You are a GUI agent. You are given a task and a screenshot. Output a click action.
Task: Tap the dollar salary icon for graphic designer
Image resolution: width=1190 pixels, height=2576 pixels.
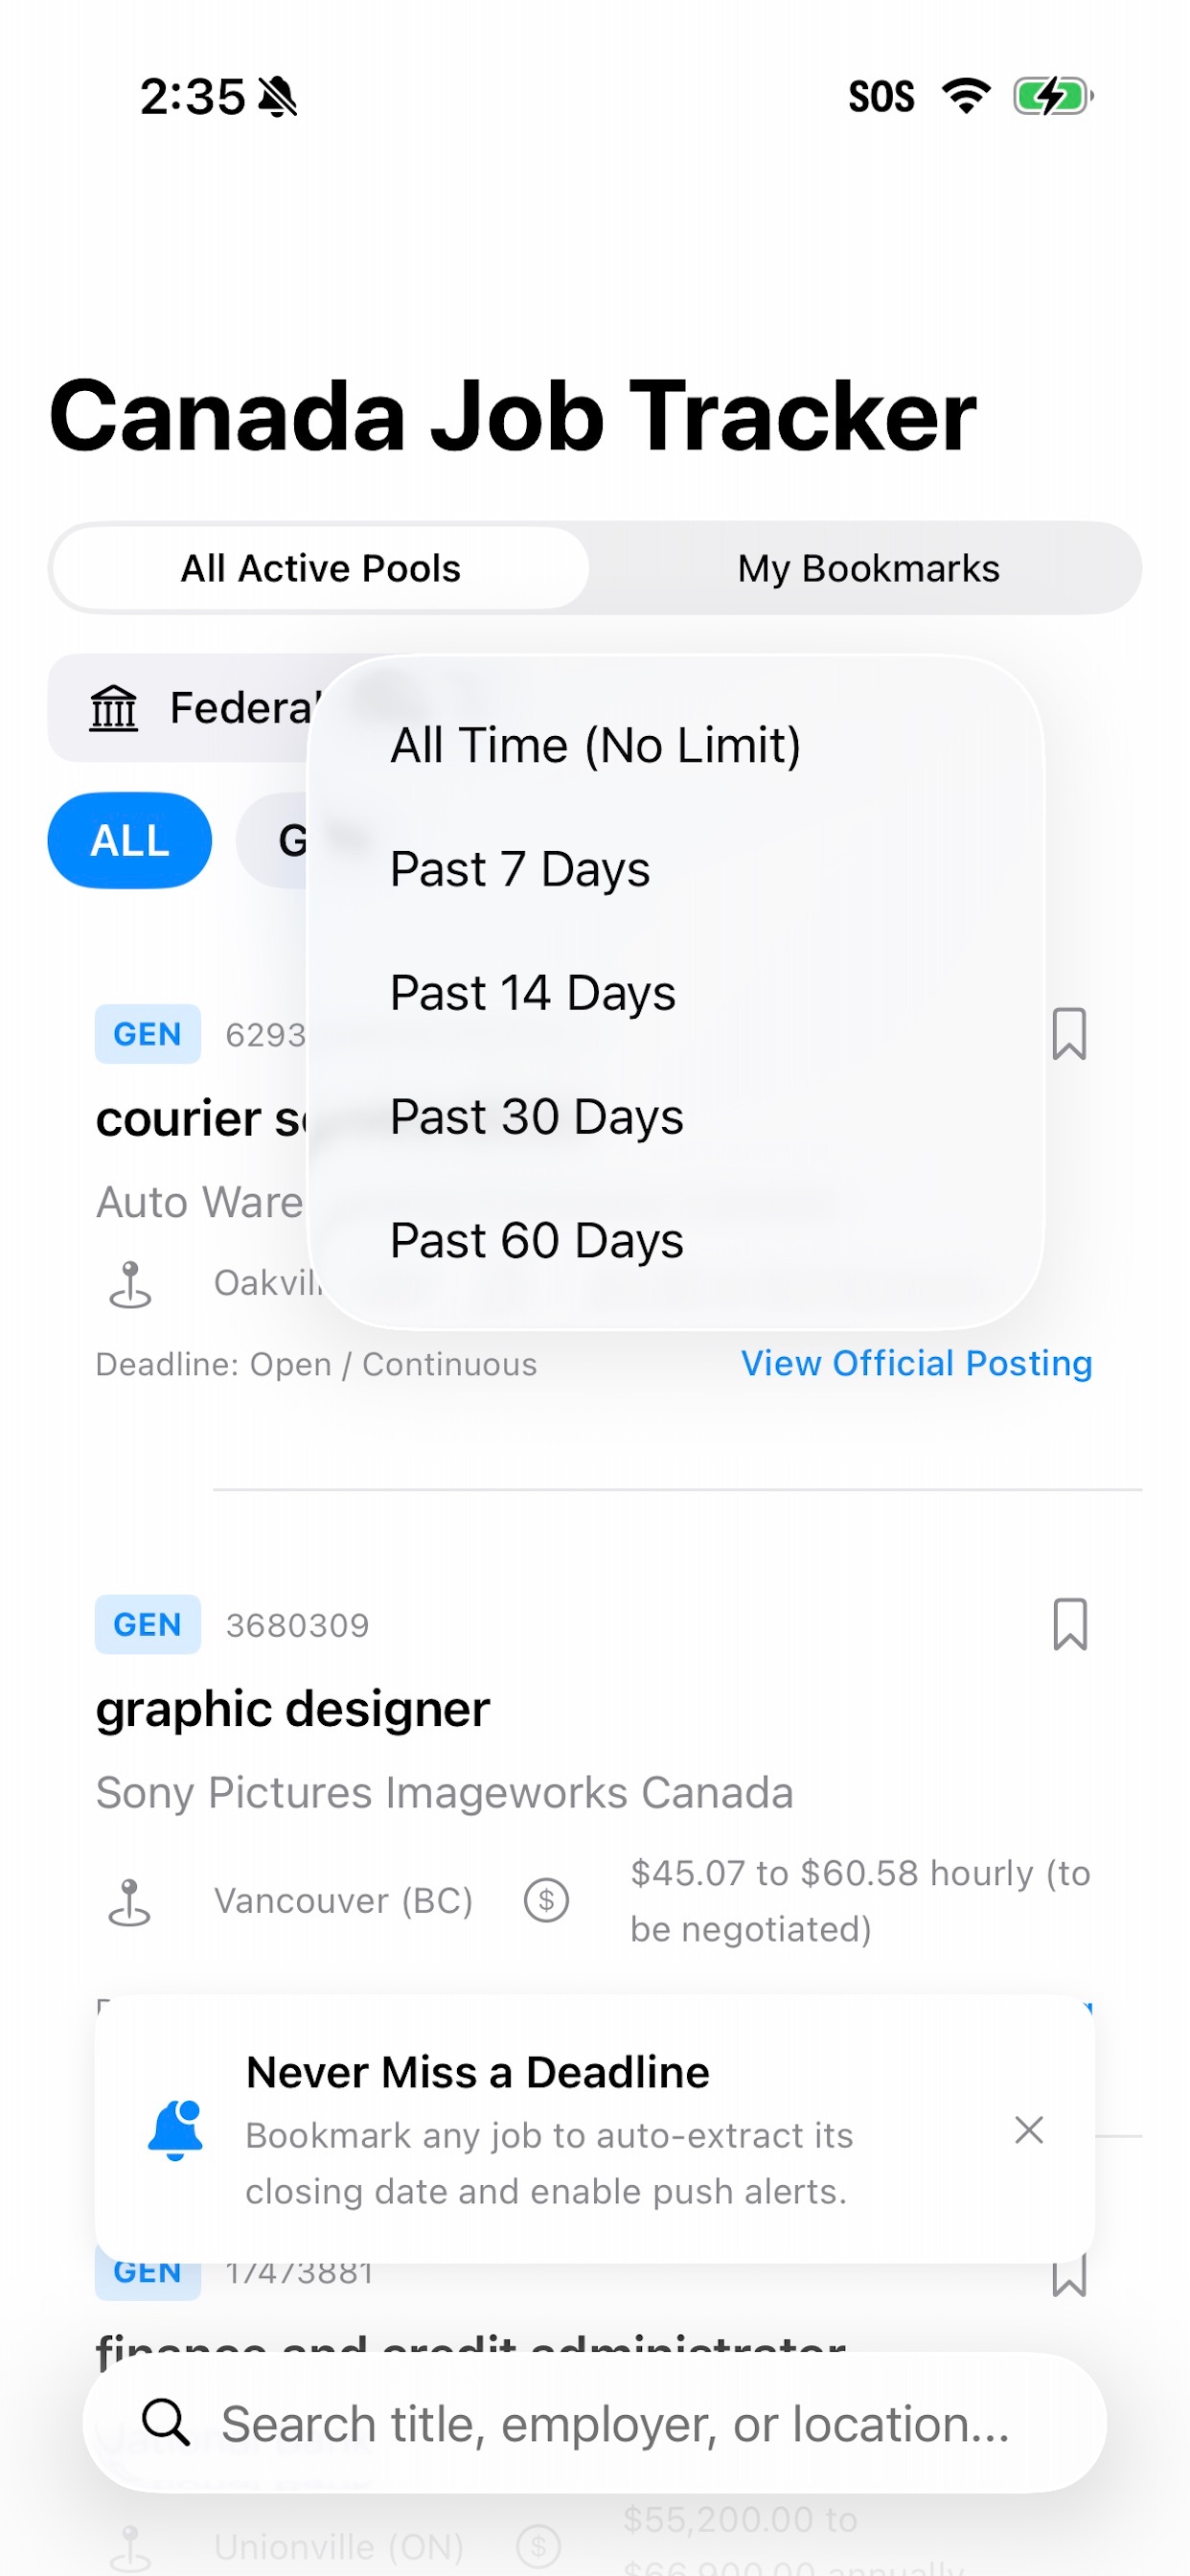(546, 1899)
